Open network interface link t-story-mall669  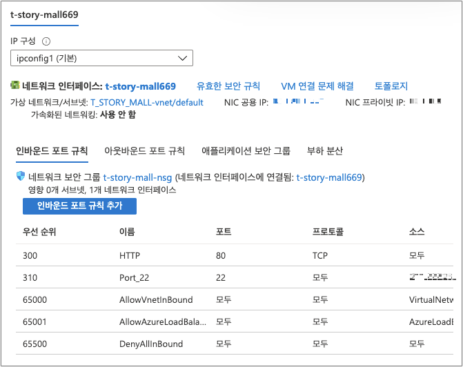[141, 86]
